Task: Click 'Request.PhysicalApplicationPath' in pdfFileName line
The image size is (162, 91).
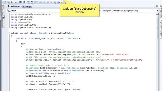Action: [72, 60]
